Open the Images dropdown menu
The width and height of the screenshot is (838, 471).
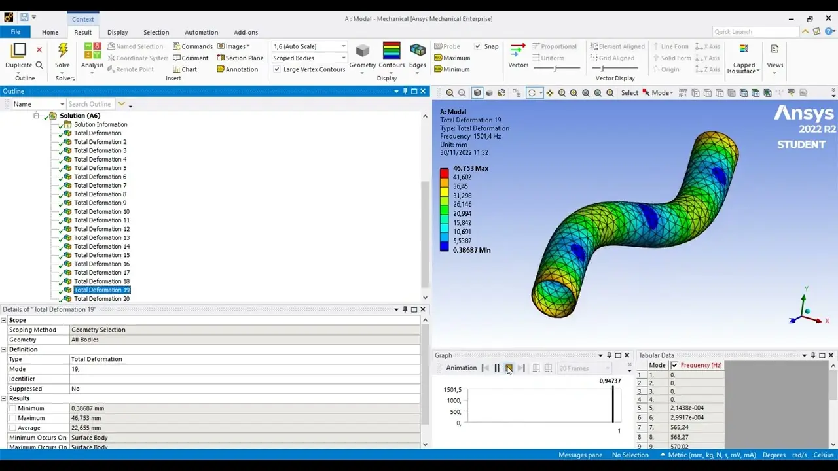tap(233, 46)
